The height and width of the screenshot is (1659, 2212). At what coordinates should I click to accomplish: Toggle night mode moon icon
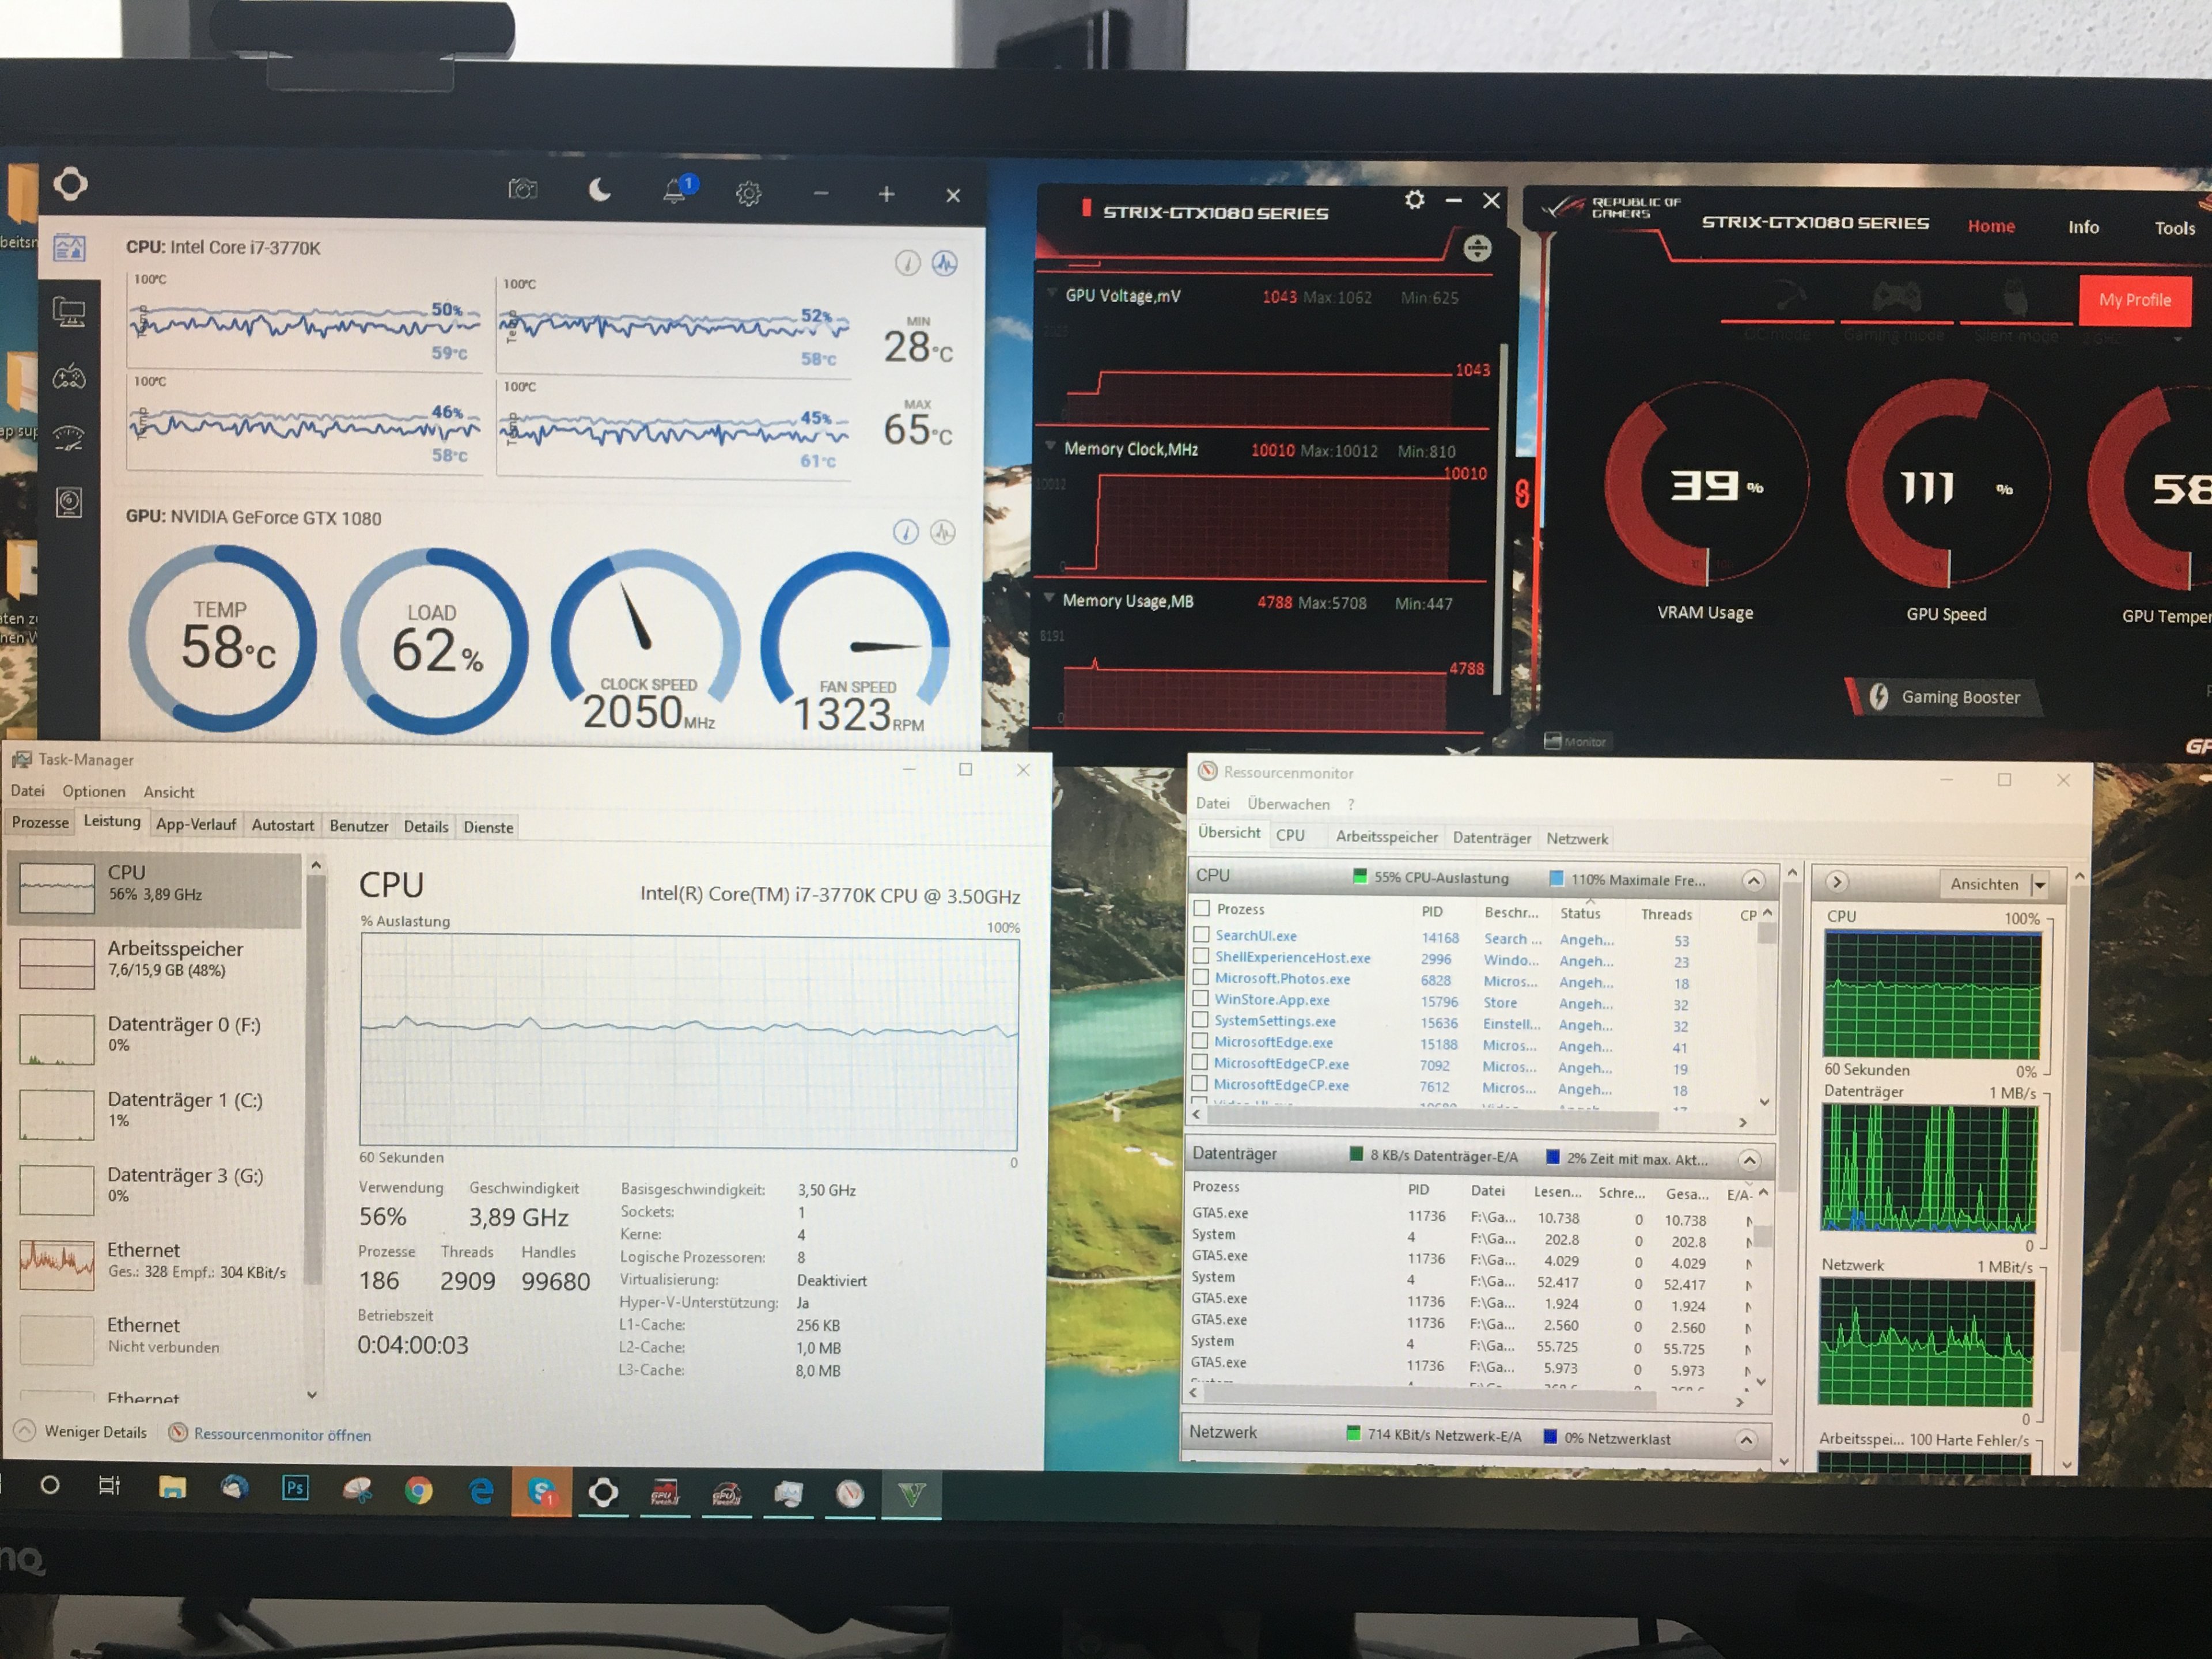tap(599, 189)
